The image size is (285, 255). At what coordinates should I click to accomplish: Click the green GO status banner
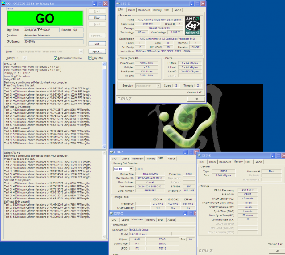point(45,18)
